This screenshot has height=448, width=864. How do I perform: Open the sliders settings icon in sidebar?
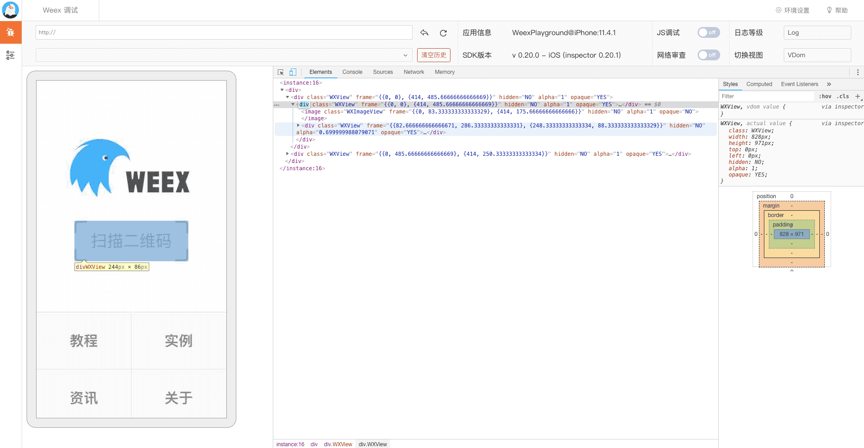(10, 55)
